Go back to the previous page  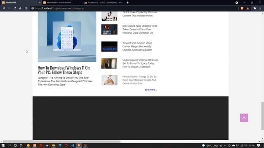click(4, 8)
